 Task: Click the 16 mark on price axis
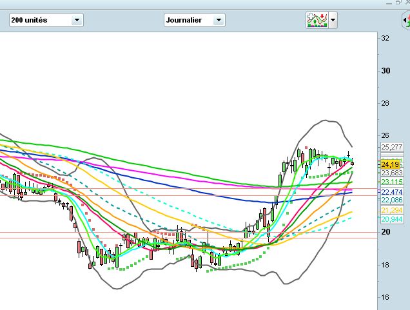pyautogui.click(x=385, y=297)
